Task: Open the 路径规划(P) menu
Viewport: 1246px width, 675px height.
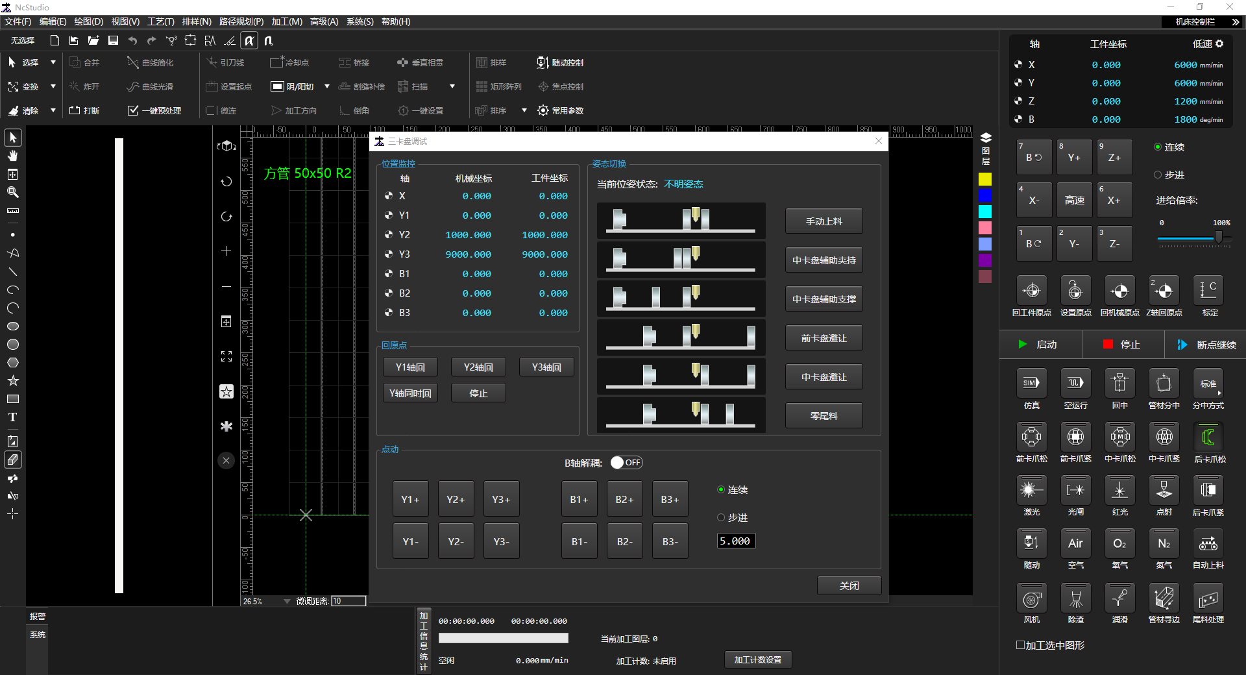Action: 241,21
